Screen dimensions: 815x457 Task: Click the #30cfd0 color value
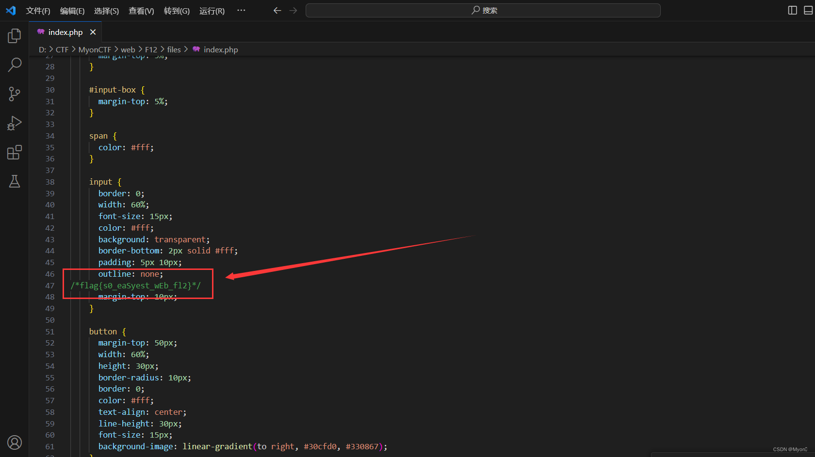point(320,446)
